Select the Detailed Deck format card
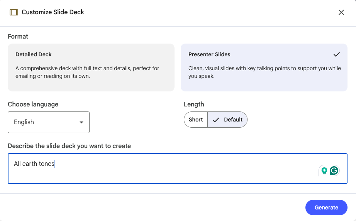The image size is (356, 221). pos(91,67)
